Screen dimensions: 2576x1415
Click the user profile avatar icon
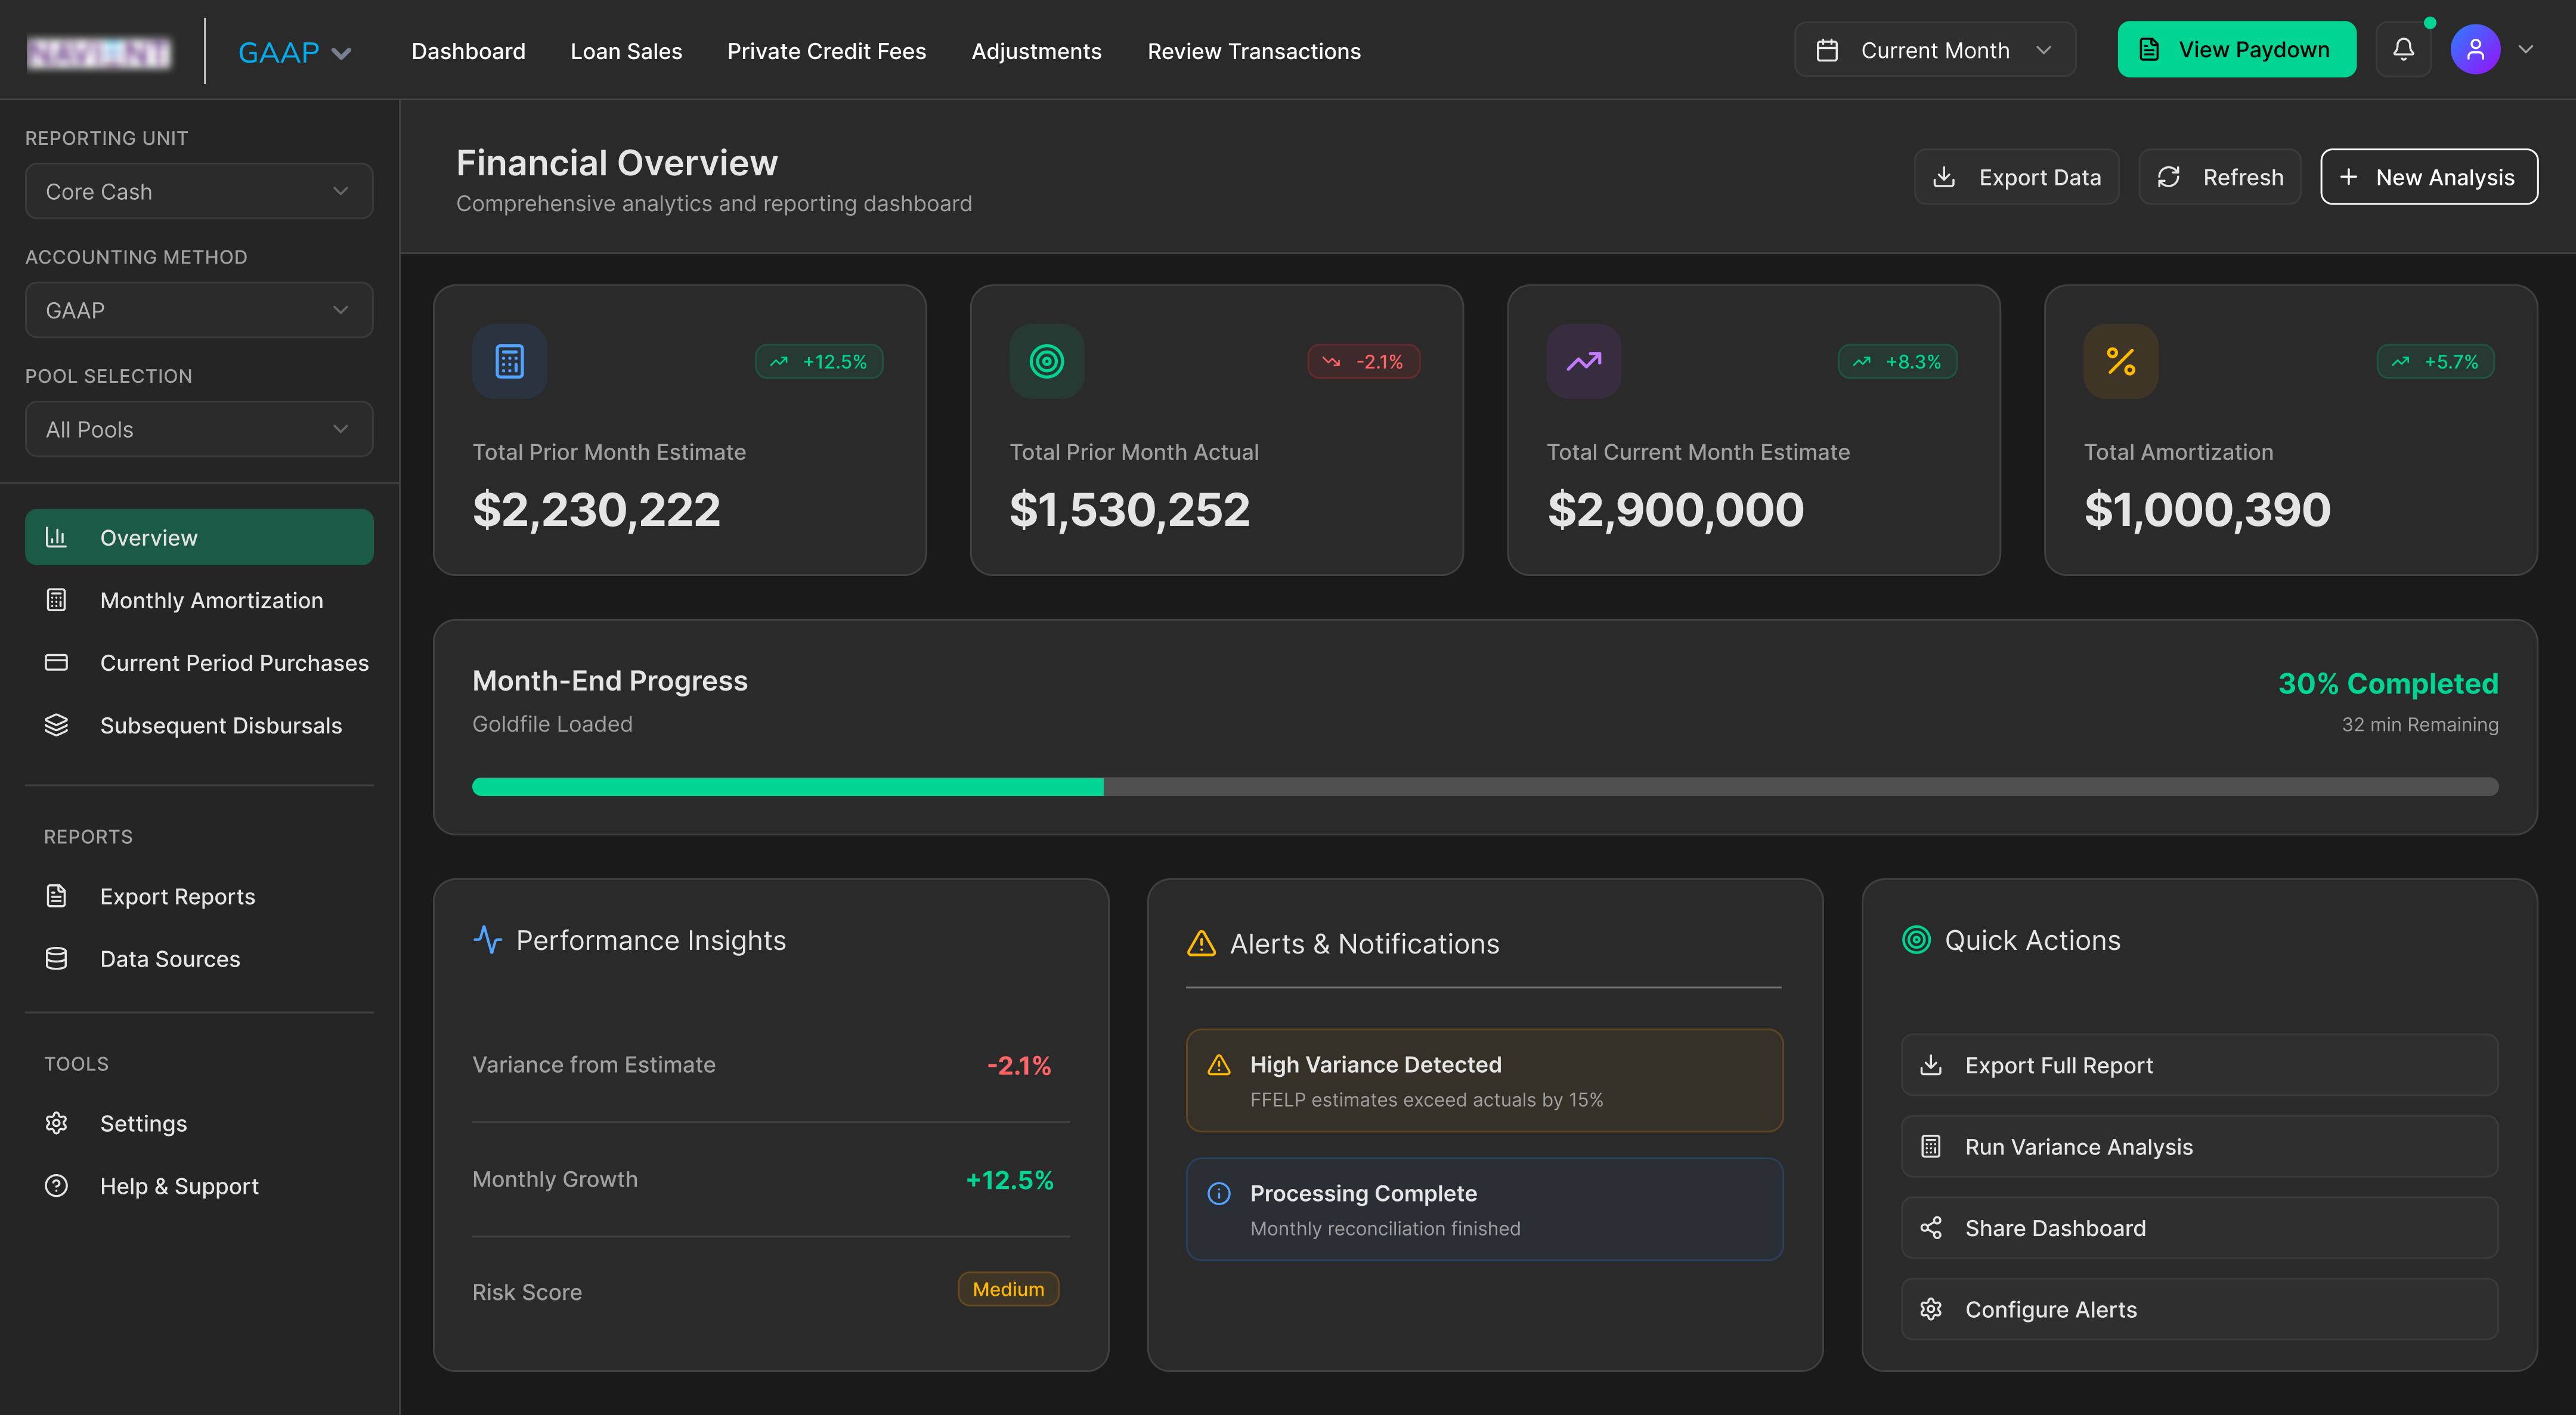[2475, 49]
